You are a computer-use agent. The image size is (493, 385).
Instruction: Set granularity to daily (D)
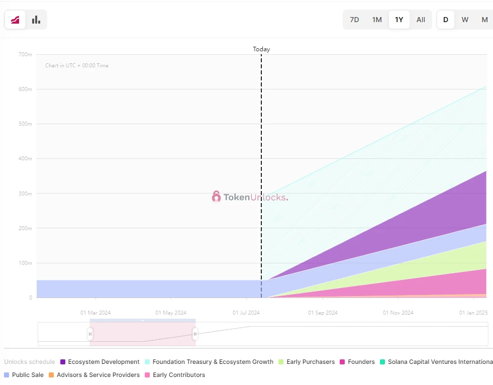click(445, 20)
